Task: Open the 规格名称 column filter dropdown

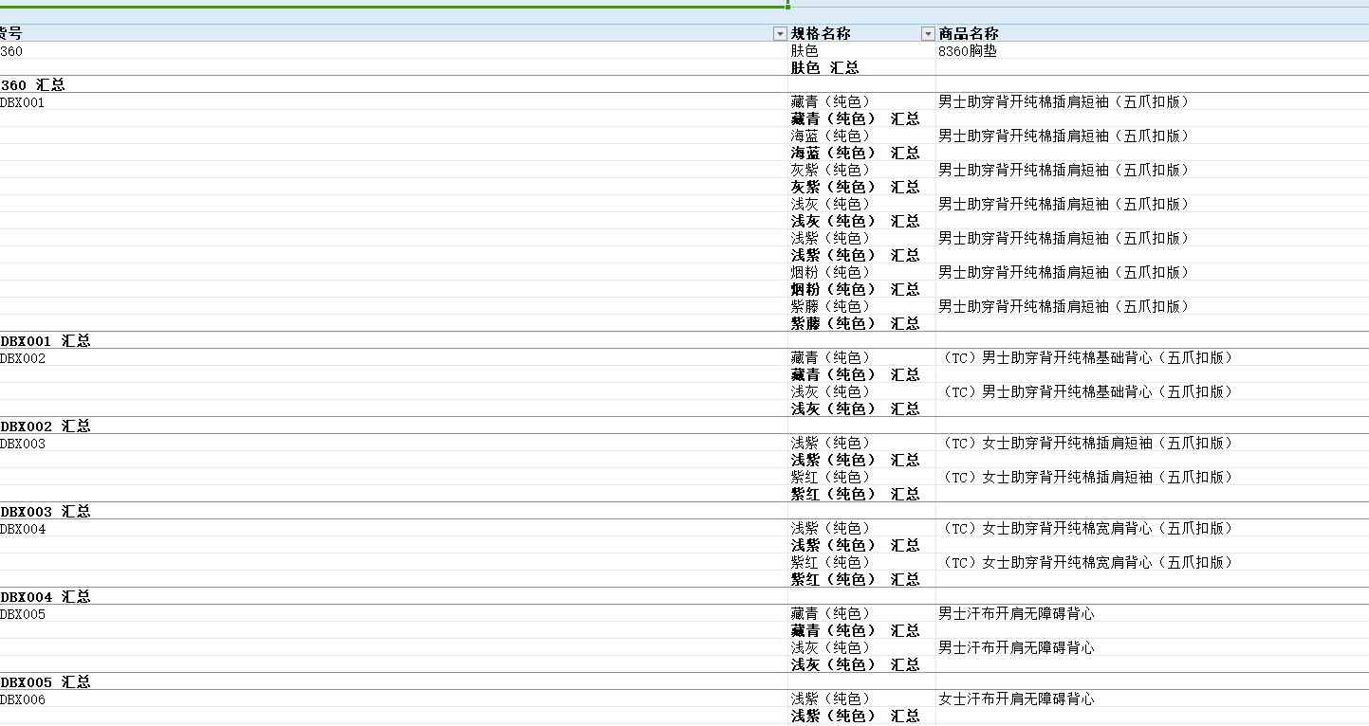Action: coord(928,34)
